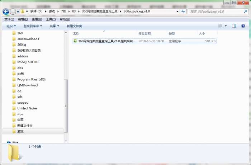
Task: Click the change view icon
Action: point(221,26)
